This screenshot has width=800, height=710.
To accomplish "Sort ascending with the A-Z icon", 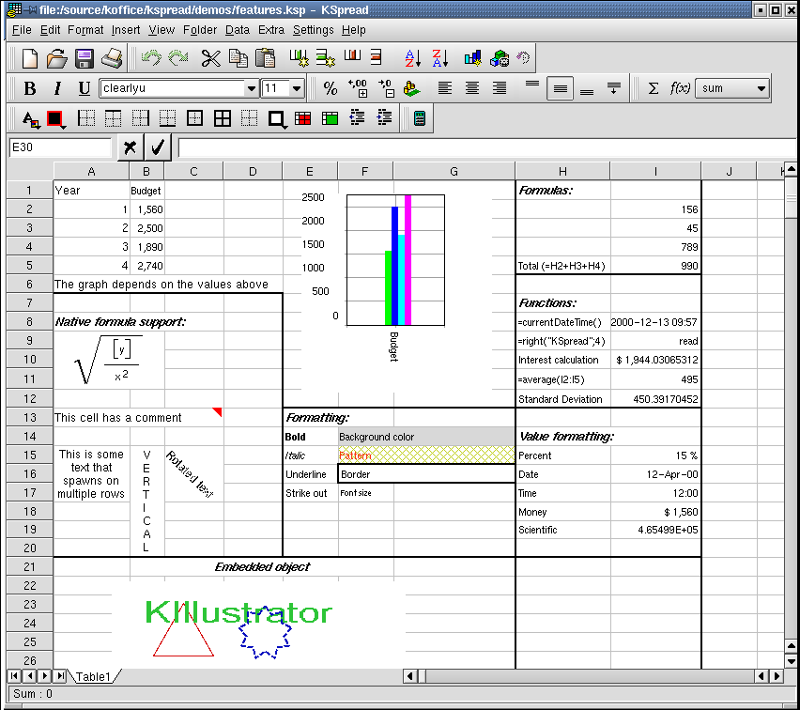I will click(412, 58).
